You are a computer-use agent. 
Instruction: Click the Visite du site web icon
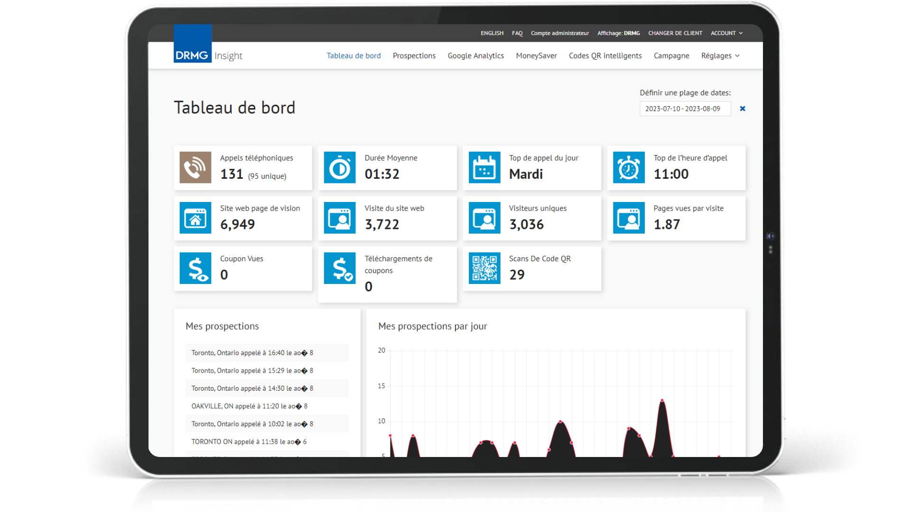point(340,218)
